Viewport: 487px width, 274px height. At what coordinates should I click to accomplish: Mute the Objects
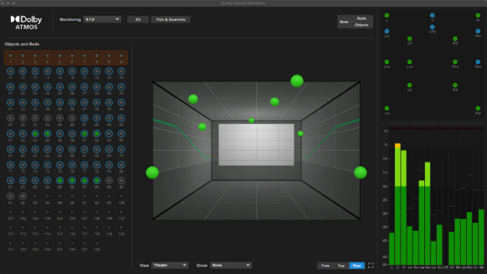pos(361,25)
